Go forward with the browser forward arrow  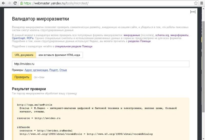9,3
